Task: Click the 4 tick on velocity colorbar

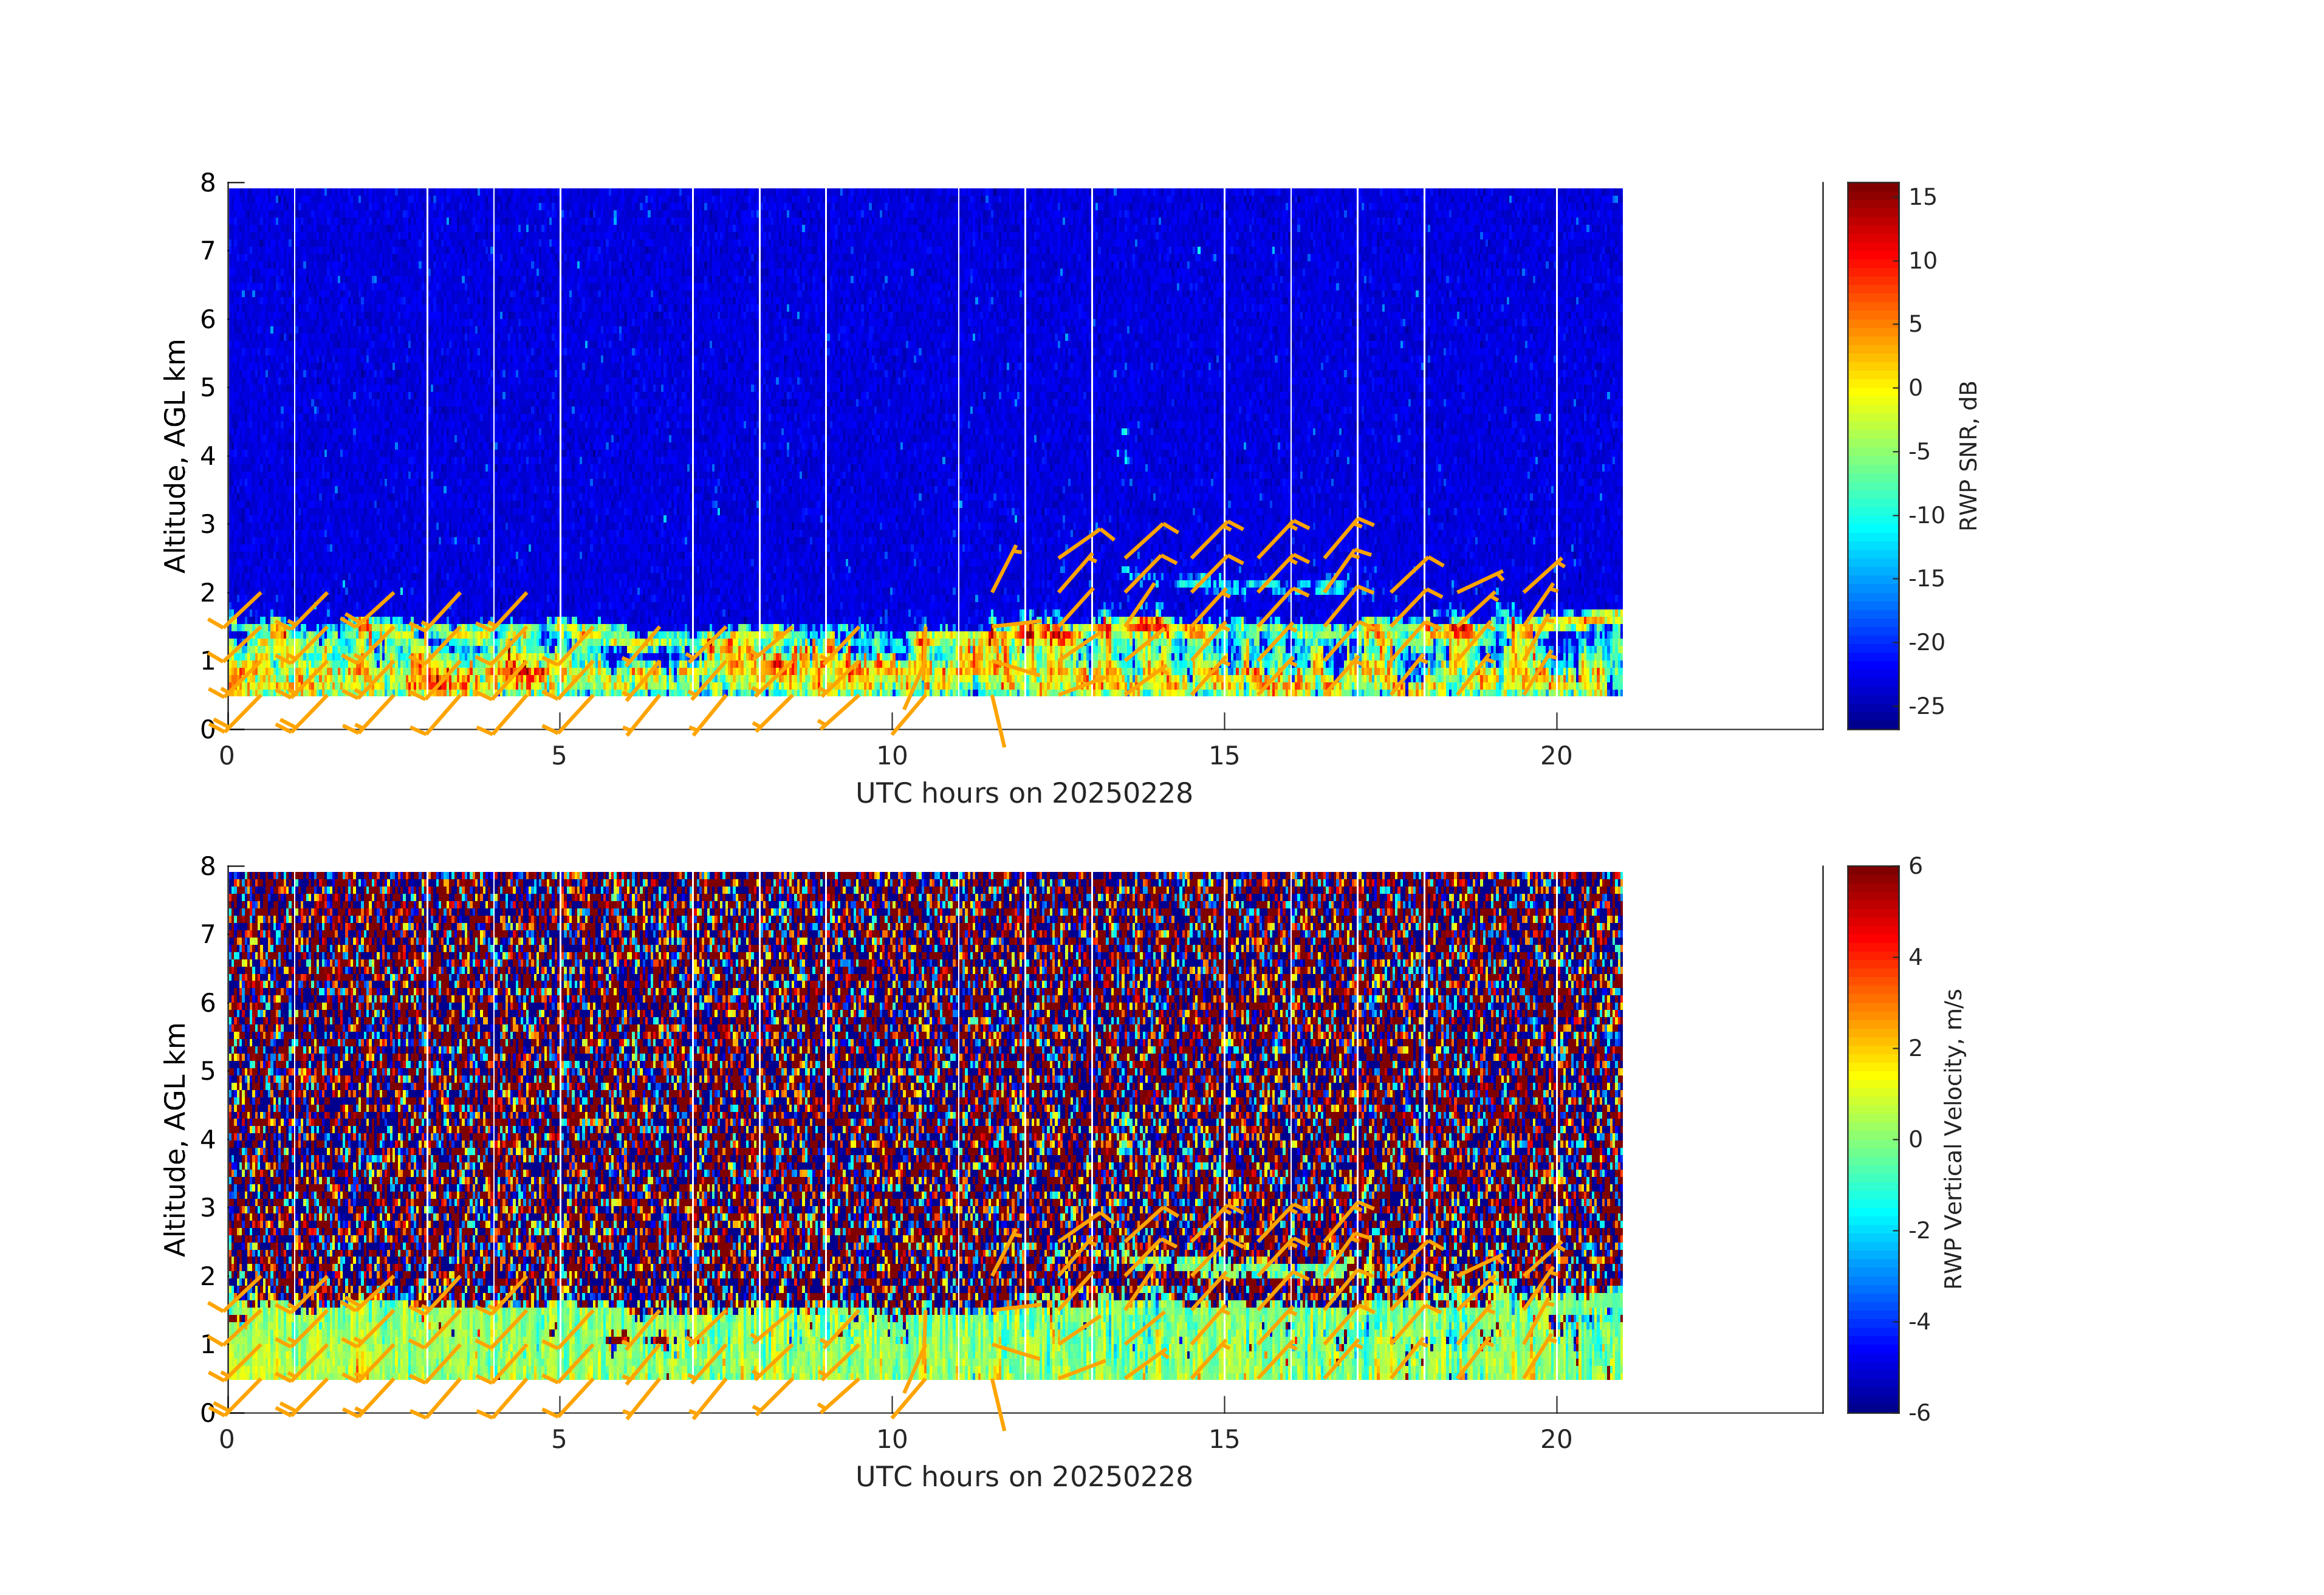Action: click(x=1915, y=957)
